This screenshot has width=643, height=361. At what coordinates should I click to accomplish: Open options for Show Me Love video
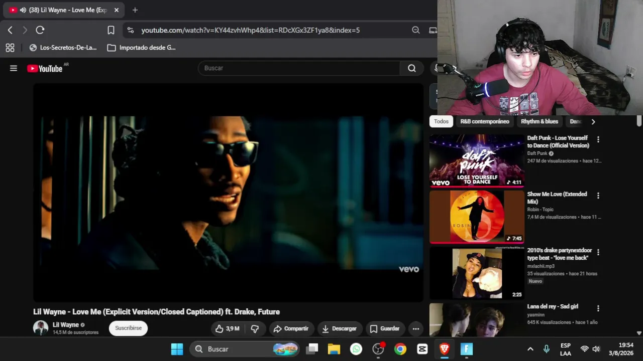[598, 196]
